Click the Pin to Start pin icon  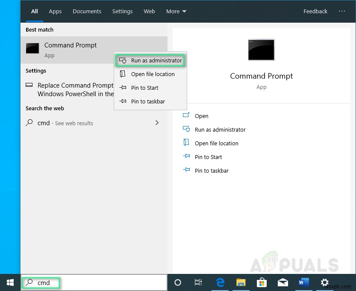point(186,156)
